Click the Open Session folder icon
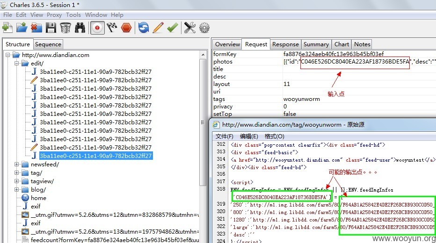Viewport: 436px width, 243px height. [x=22, y=28]
